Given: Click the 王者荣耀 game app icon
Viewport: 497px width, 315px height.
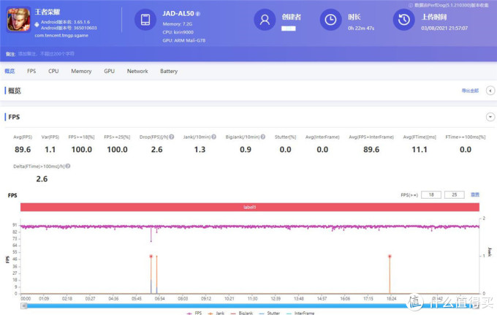Looking at the screenshot, I should coord(19,19).
